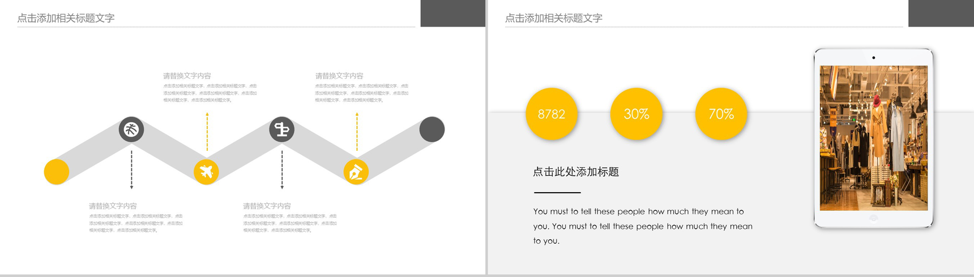Click the signpost icon in the dark circle
Screen dimensions: 974x277
[281, 129]
